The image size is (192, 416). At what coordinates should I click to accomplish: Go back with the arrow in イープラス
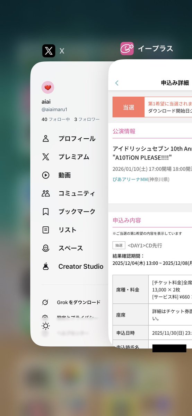117,83
